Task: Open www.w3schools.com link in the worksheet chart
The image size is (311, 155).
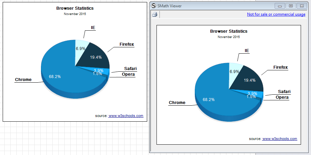Action: [126, 116]
